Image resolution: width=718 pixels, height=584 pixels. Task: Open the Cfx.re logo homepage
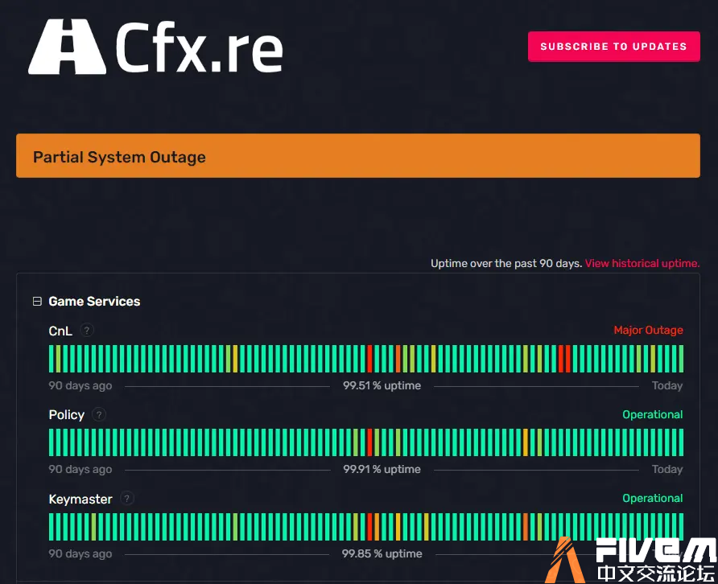(x=155, y=46)
